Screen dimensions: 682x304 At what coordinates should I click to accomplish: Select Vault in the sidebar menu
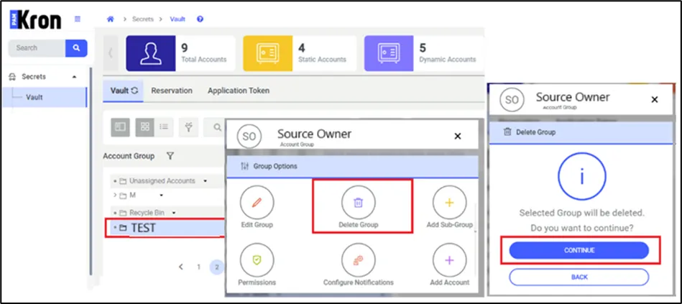click(45, 97)
